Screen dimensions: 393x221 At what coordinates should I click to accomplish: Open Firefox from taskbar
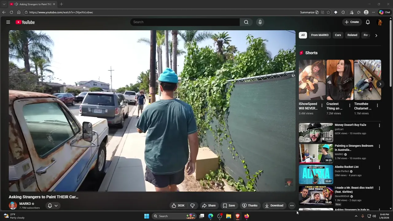[247, 216]
